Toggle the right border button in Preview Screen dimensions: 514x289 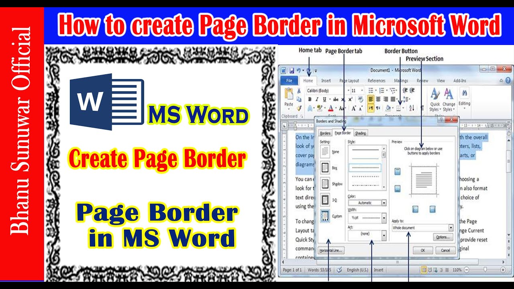point(432,209)
